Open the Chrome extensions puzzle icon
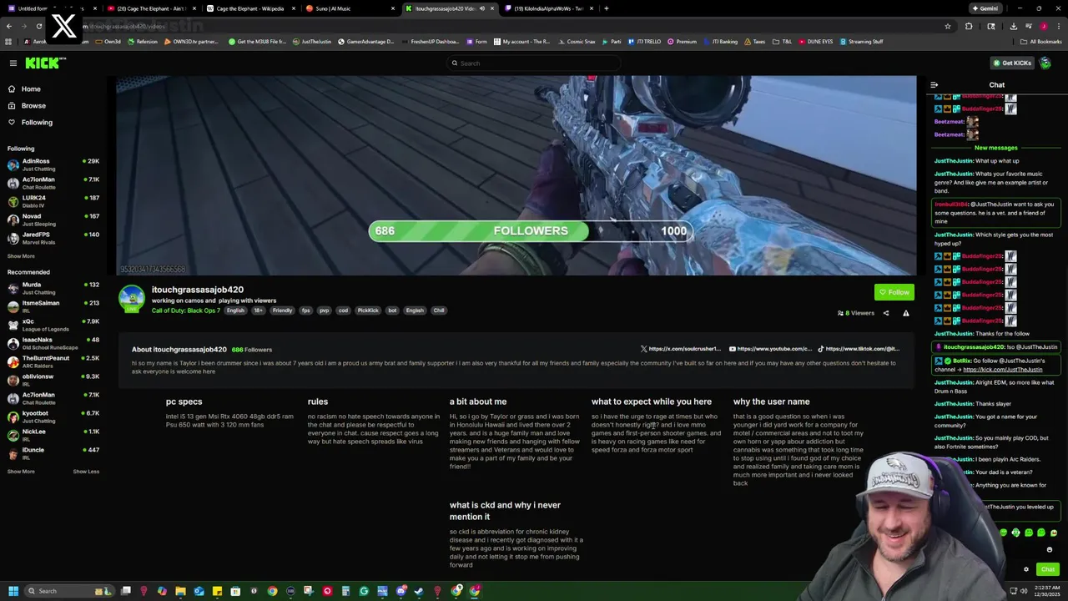1068x601 pixels. 969,26
